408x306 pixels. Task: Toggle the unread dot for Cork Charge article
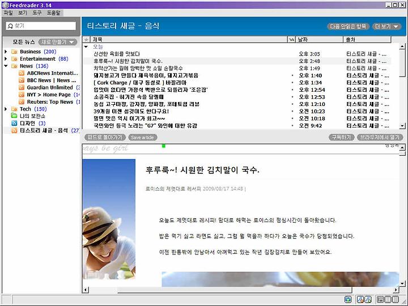[x=292, y=83]
